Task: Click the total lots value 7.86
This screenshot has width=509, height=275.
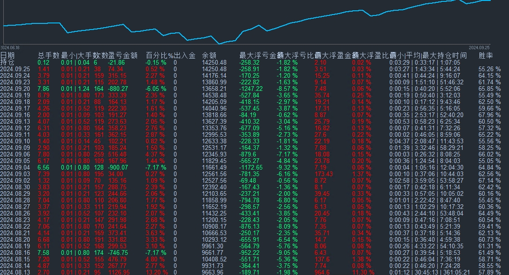Action: tap(44, 89)
